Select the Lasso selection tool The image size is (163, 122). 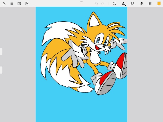tap(132, 3)
